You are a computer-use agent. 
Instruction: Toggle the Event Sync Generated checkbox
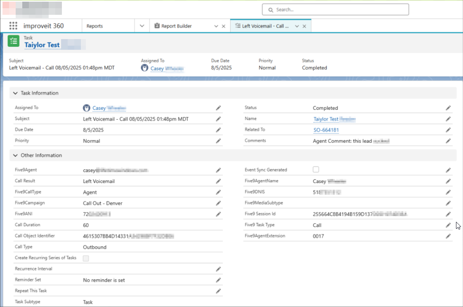click(316, 170)
